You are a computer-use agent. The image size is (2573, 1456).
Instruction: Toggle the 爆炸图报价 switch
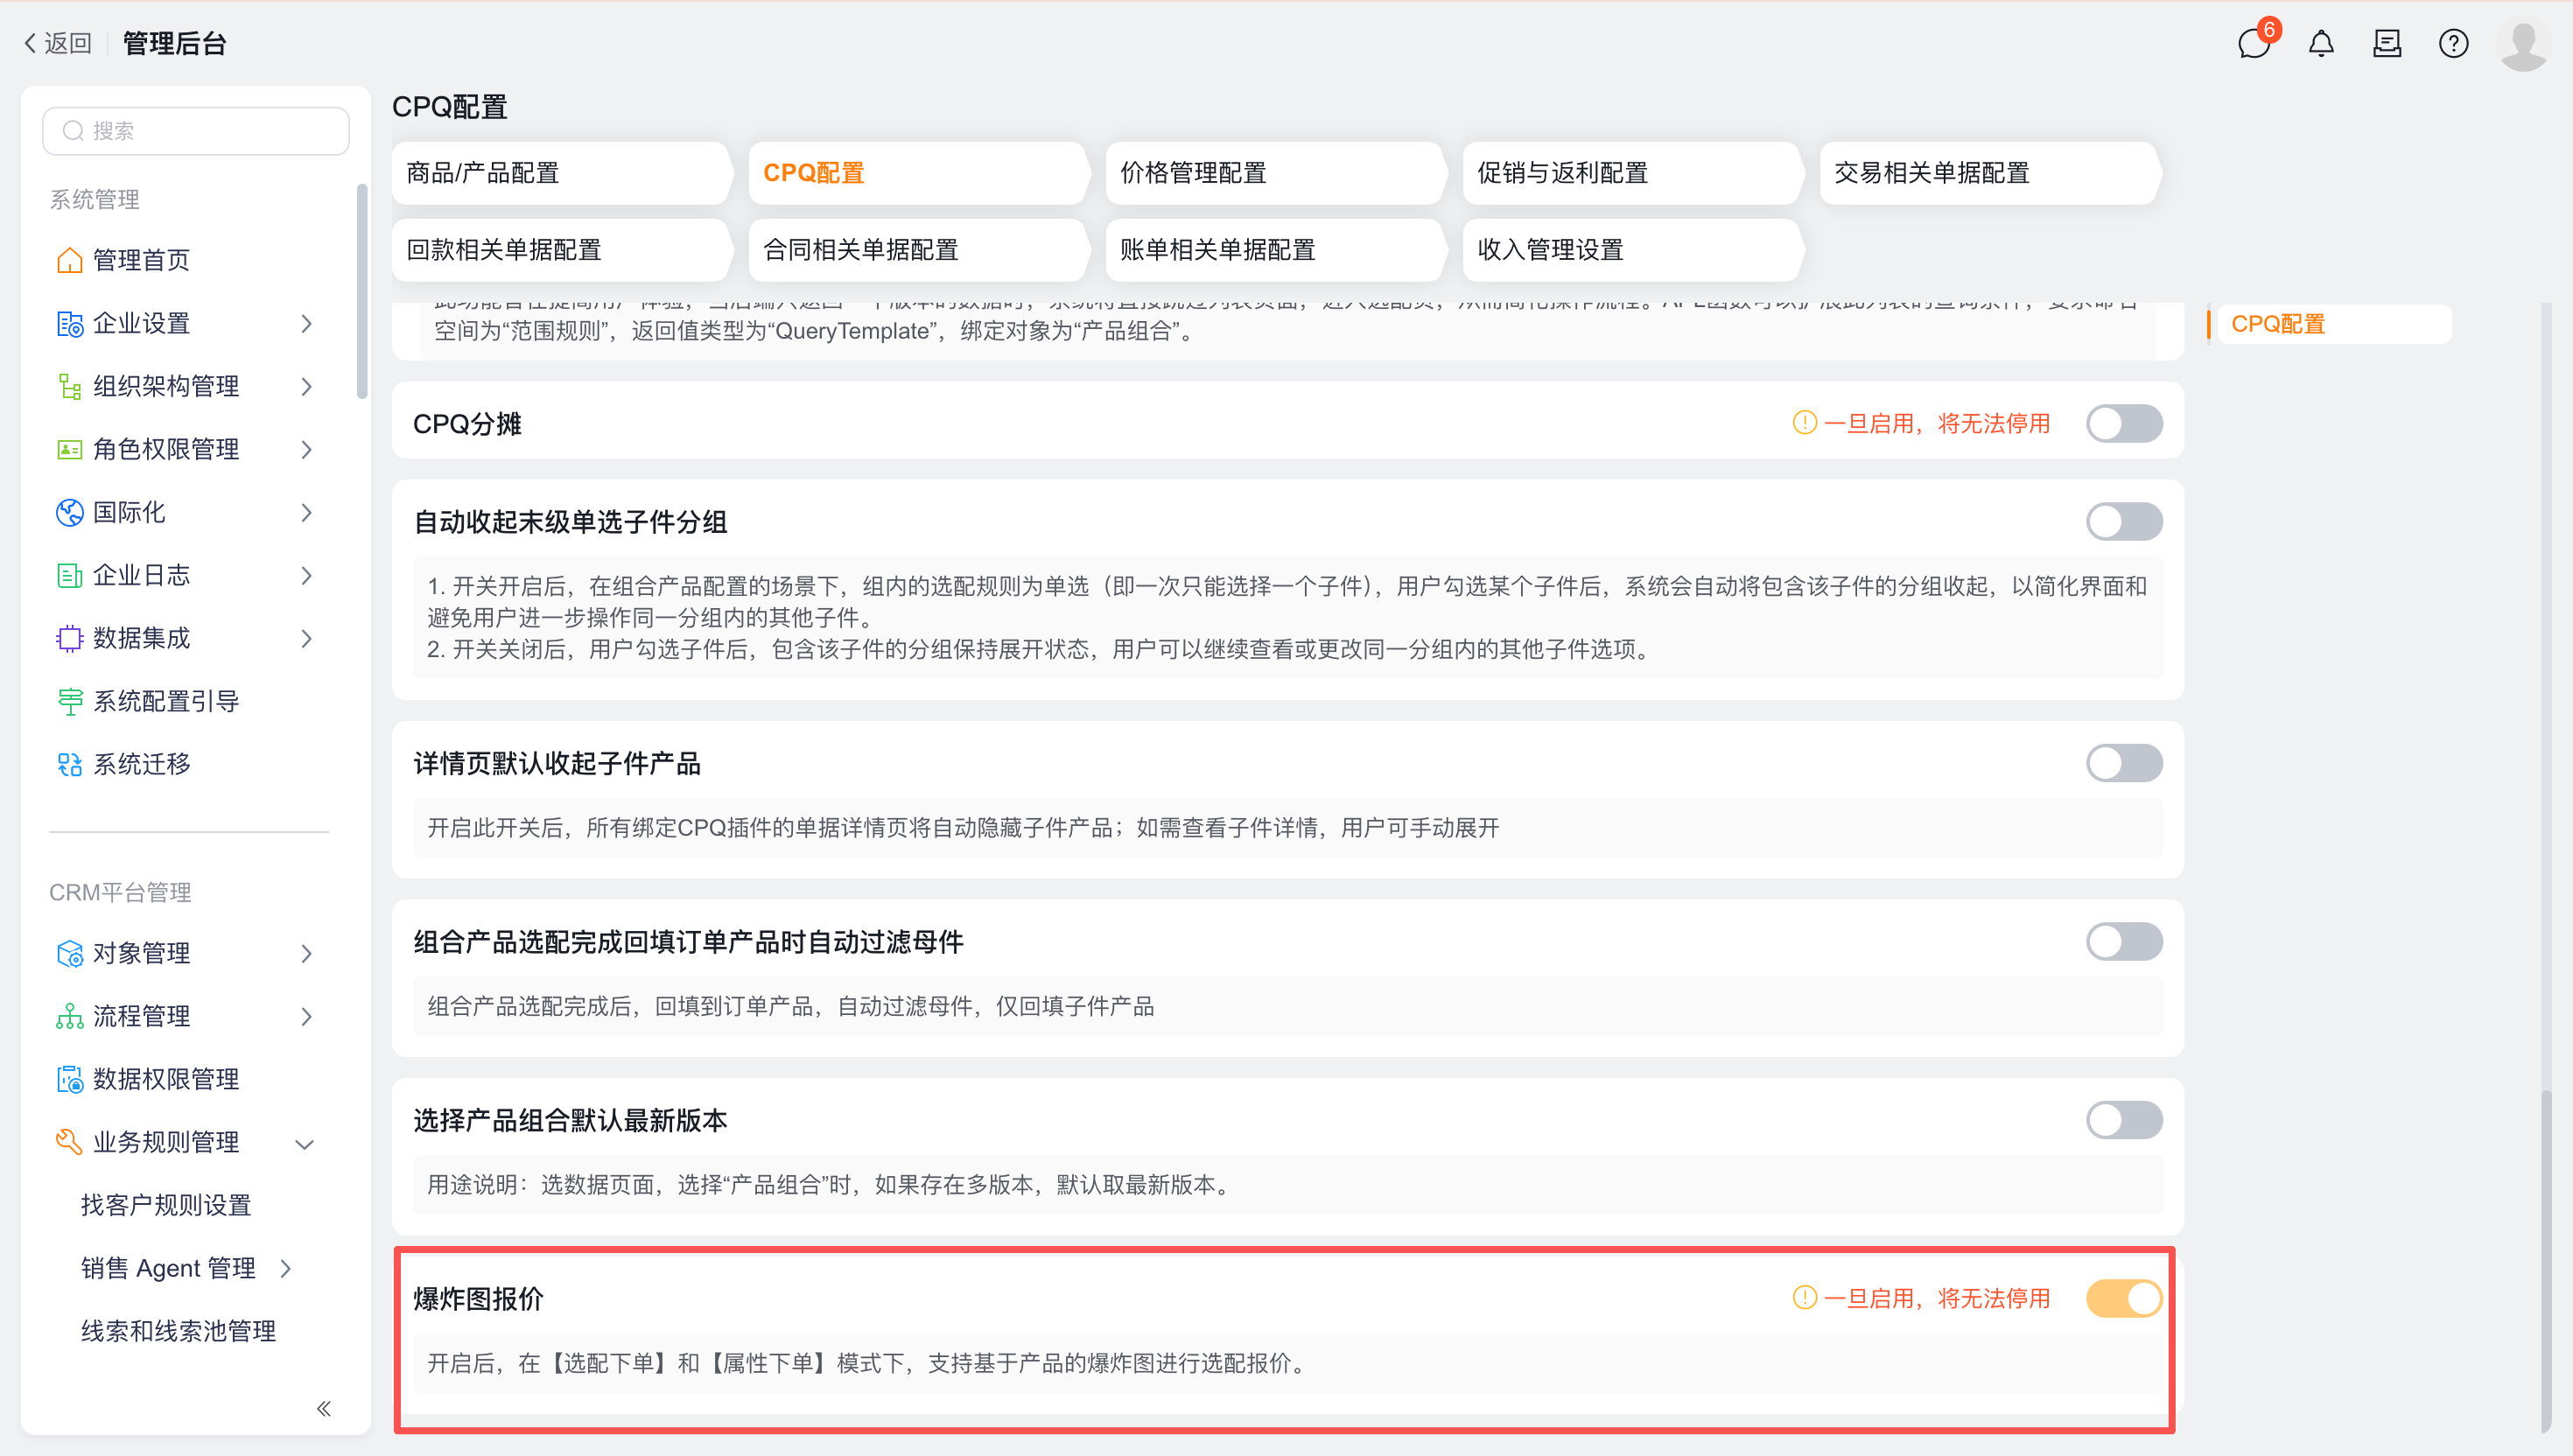click(2124, 1298)
